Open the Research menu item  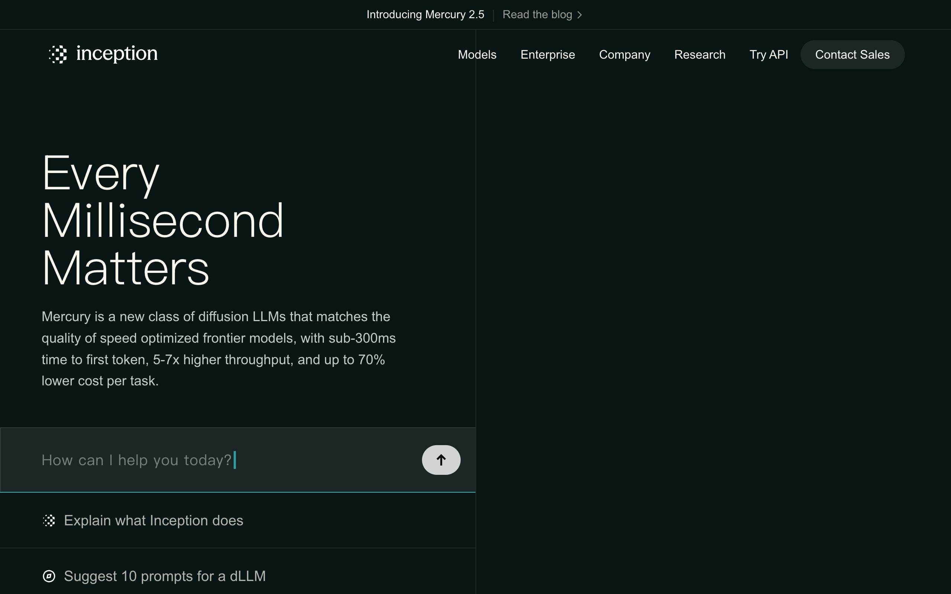pos(700,55)
